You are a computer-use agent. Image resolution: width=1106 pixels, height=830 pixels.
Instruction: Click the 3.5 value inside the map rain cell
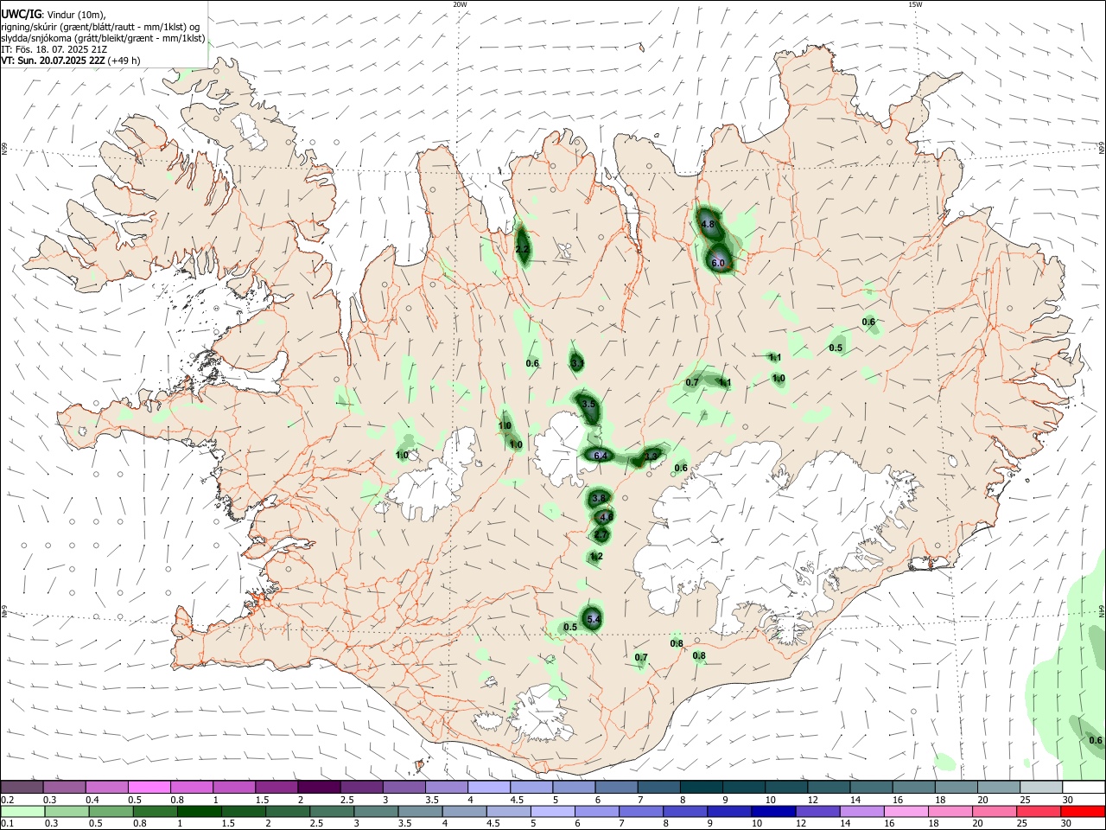(x=589, y=404)
